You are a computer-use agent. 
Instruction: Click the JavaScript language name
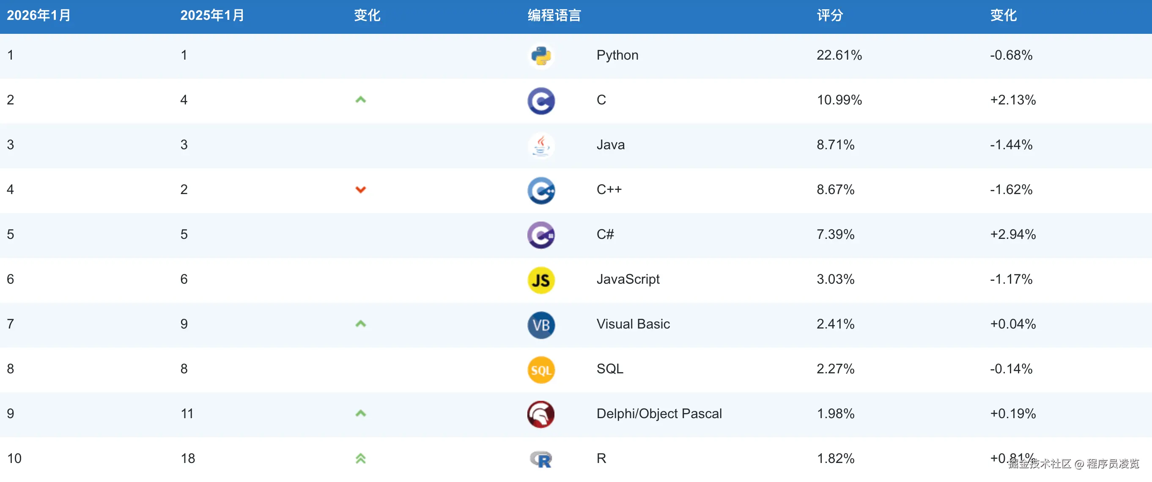628,279
